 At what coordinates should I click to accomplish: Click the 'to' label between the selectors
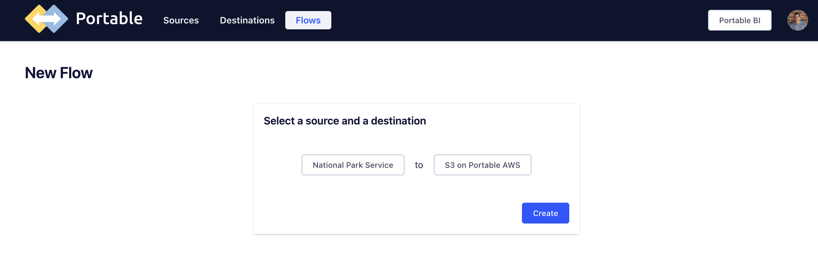pyautogui.click(x=419, y=165)
